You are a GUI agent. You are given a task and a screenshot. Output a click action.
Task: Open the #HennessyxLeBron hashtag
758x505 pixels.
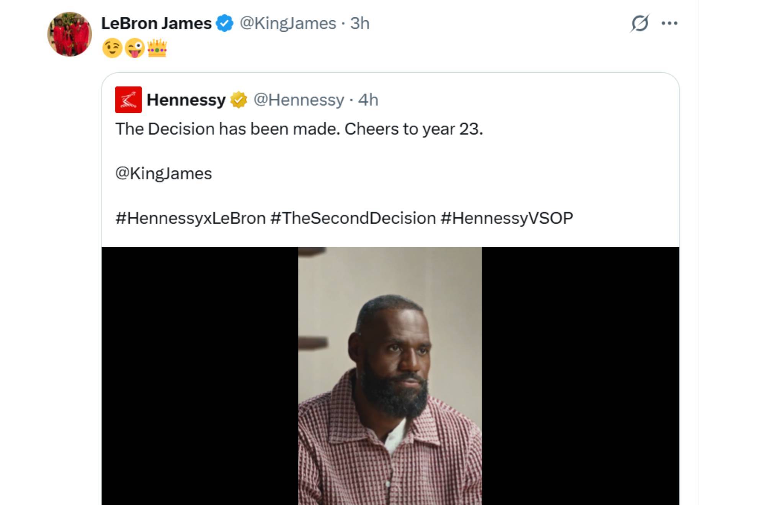190,218
